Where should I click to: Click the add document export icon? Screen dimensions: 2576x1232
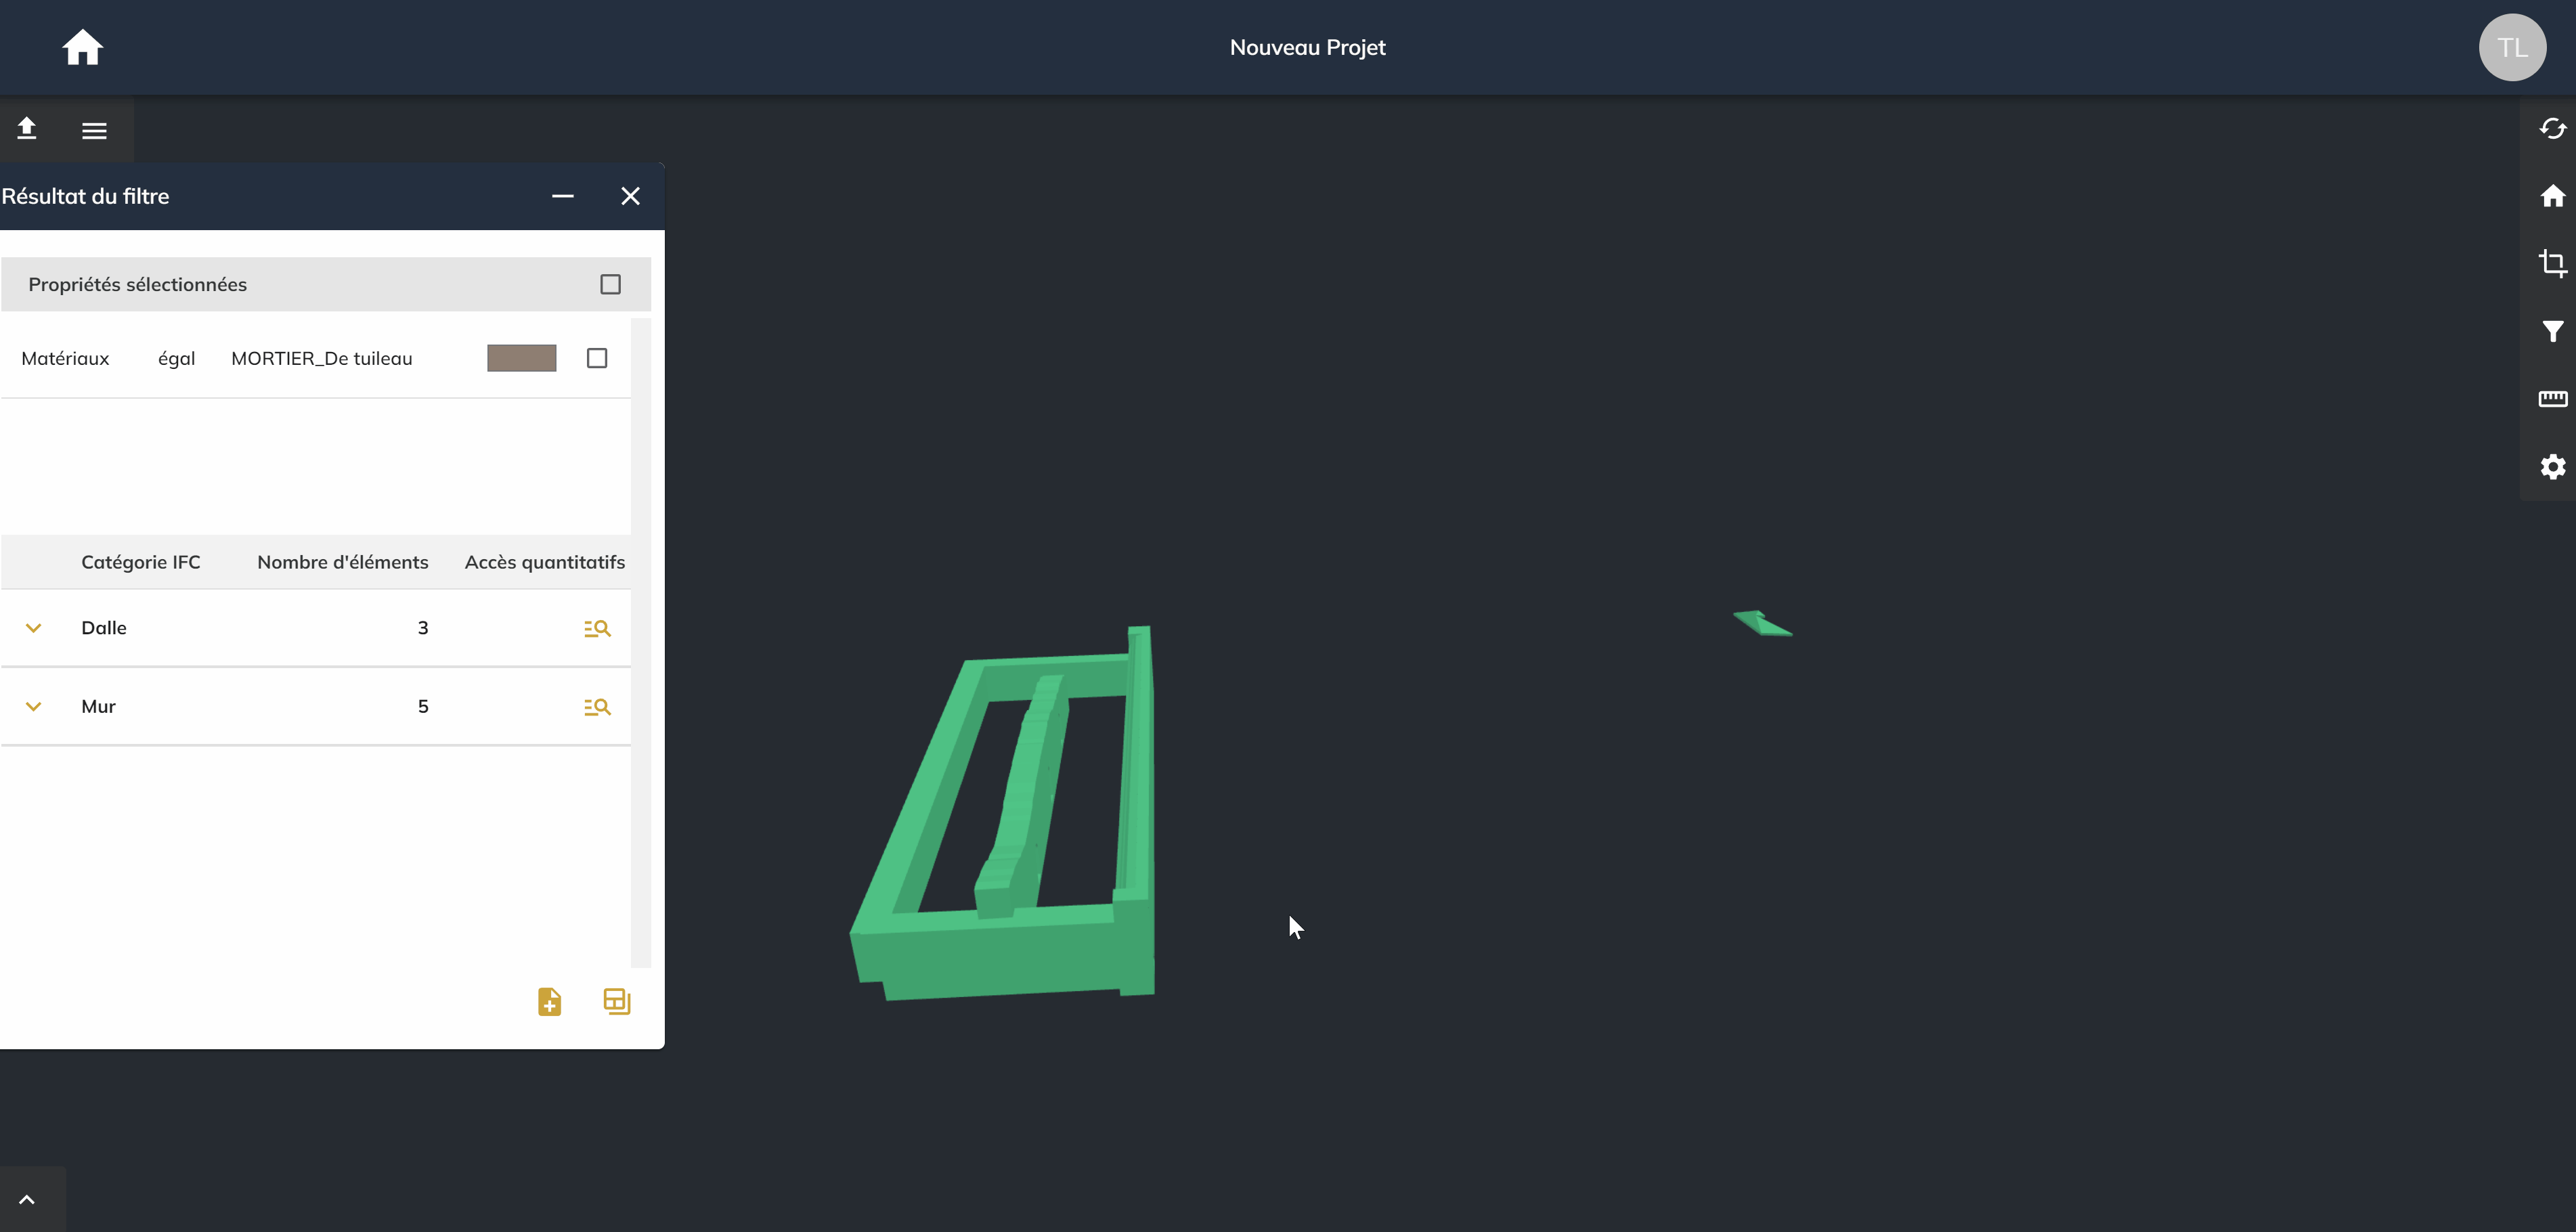click(549, 1001)
